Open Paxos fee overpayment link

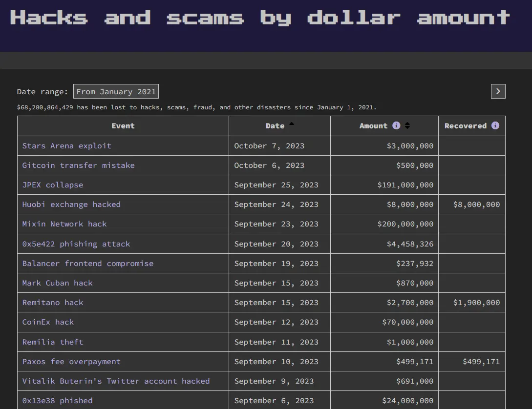(x=71, y=362)
